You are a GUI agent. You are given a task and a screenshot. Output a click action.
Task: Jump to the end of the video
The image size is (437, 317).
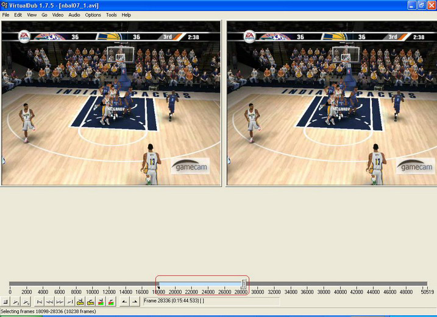click(70, 302)
